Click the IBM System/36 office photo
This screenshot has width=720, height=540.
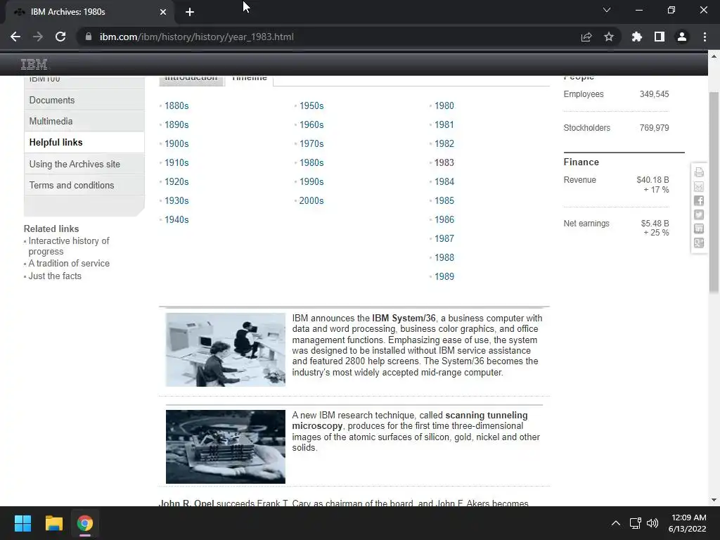226,349
